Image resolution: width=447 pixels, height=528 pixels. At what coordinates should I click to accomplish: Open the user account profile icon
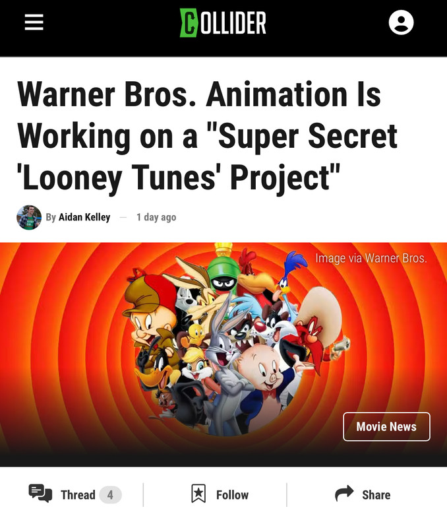coord(401,22)
